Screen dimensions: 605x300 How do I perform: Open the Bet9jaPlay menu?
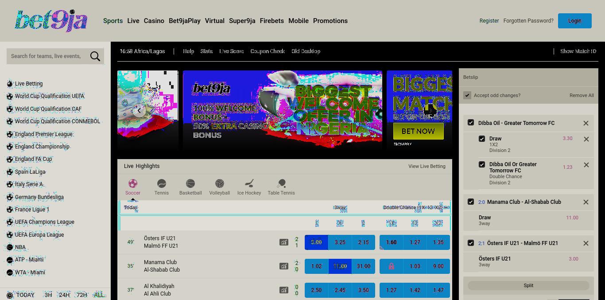185,21
